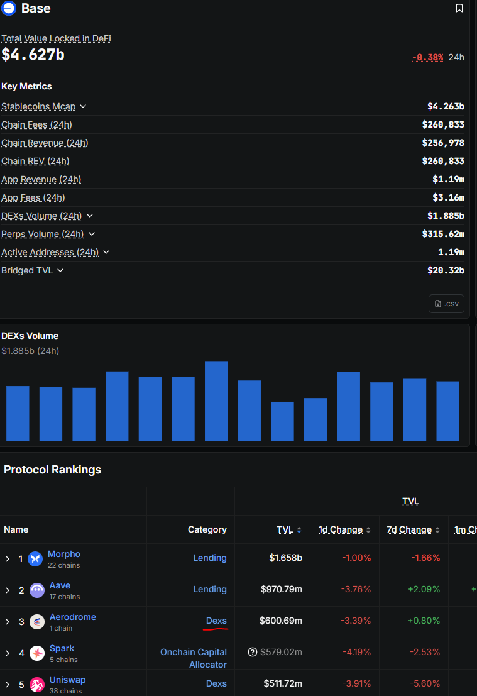
Task: Click the +2.09% Aave 7d change
Action: point(424,590)
